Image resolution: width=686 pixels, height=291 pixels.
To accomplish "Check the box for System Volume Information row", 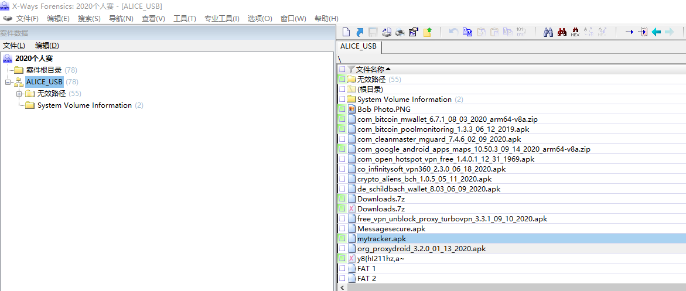I will (342, 100).
